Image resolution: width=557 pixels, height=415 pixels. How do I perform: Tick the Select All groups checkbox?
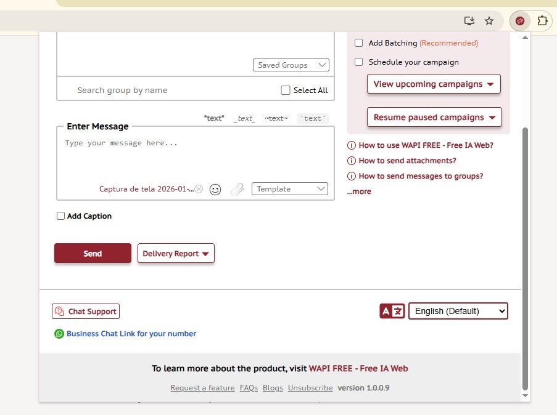click(285, 91)
